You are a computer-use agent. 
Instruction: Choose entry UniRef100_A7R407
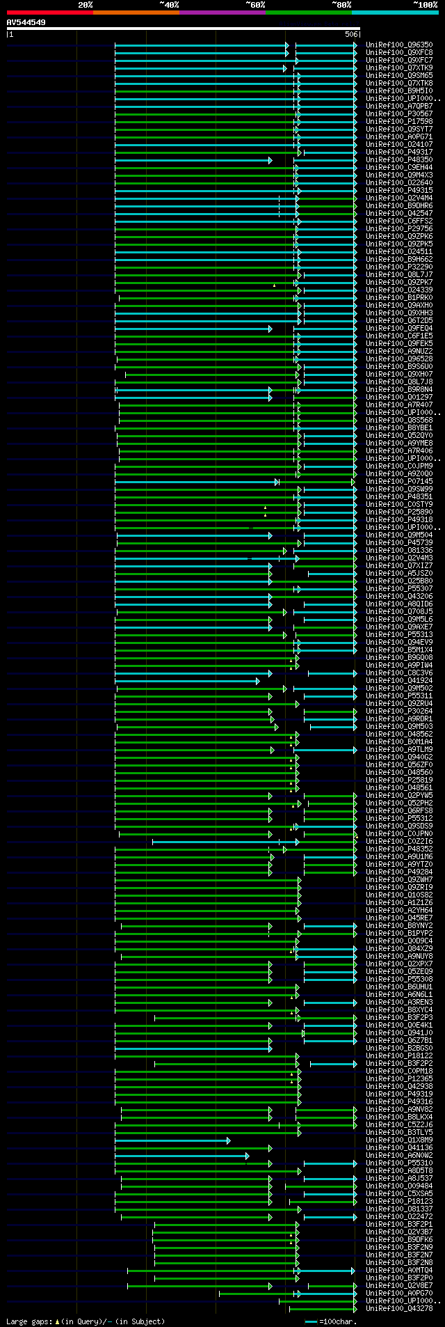click(399, 405)
